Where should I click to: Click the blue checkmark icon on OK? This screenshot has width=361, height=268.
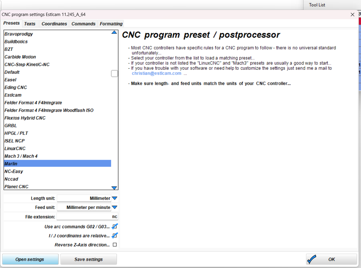312,259
